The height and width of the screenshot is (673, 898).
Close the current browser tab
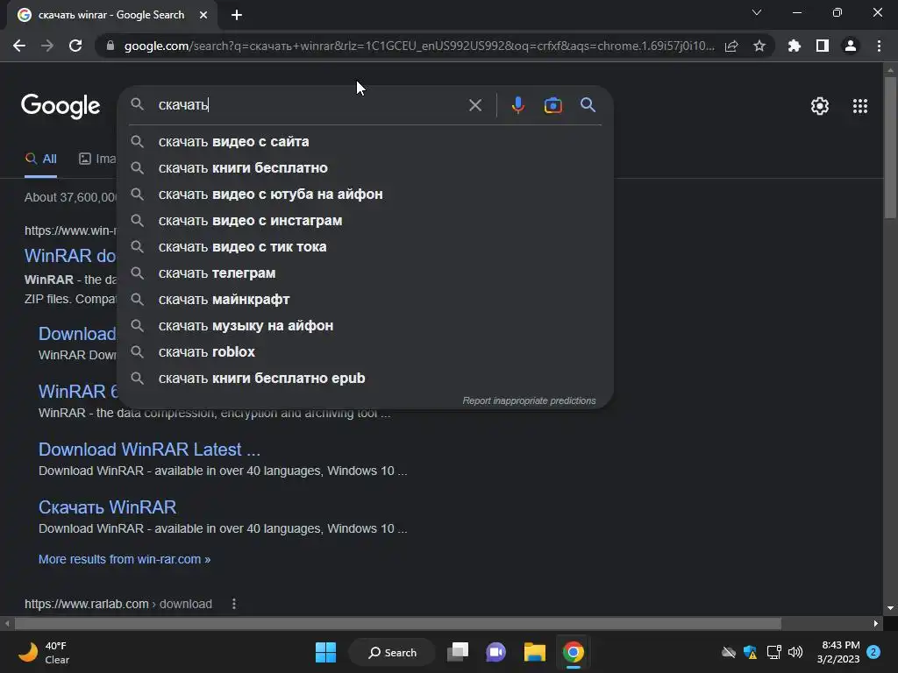[x=203, y=15]
